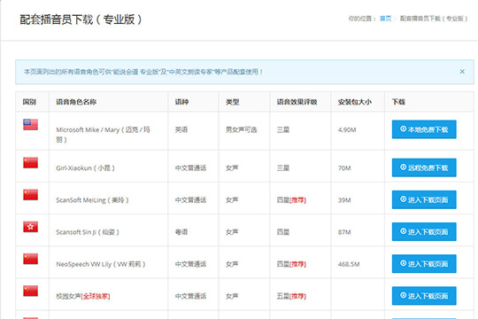Image resolution: width=478 pixels, height=319 pixels.
Task: Open download page for ScanSoft MeiLing
Action: [424, 199]
